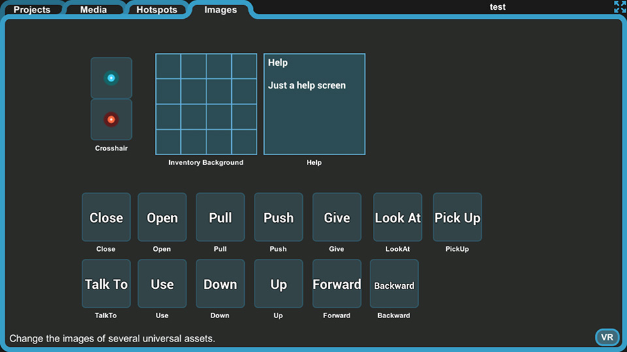The width and height of the screenshot is (627, 352).
Task: Open the Media tab
Action: 93,9
